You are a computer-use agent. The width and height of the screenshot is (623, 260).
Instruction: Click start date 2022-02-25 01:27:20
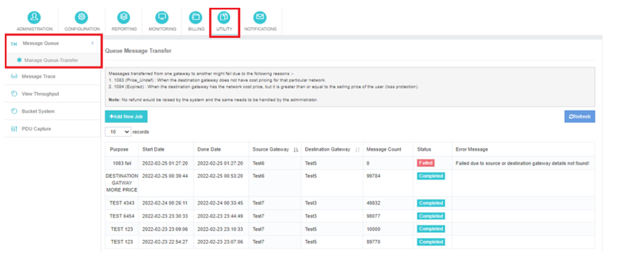165,164
